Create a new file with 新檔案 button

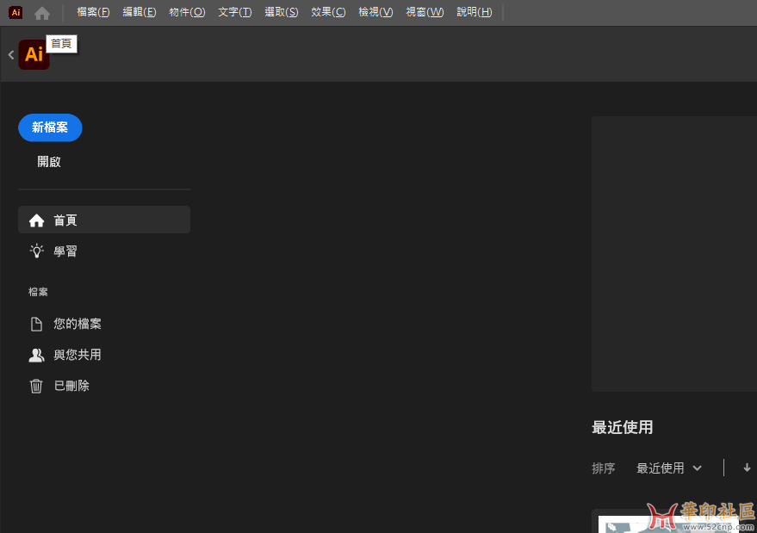[x=50, y=127]
